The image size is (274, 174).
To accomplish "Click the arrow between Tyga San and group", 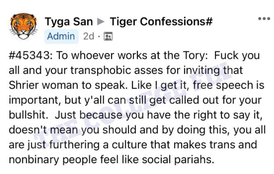I will click(x=101, y=22).
